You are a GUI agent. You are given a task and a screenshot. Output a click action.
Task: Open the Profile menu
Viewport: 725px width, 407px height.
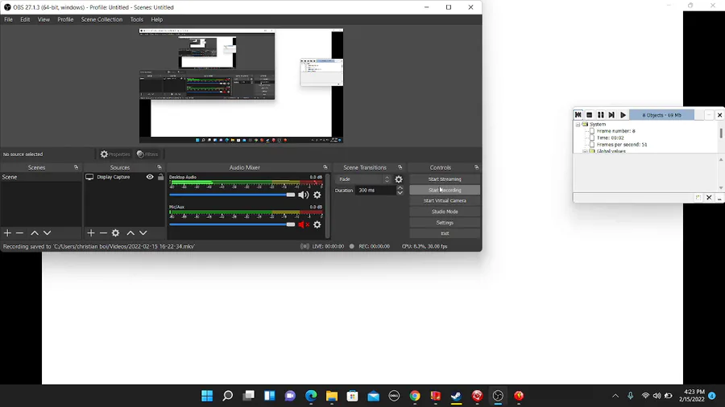65,19
